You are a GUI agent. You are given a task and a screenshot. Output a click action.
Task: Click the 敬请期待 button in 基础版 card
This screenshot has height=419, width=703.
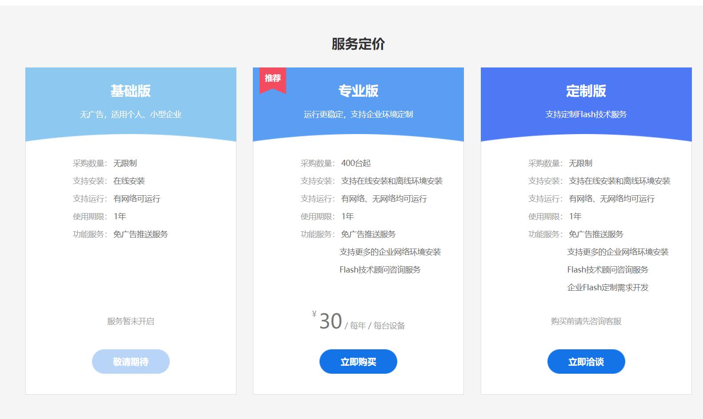tap(131, 361)
